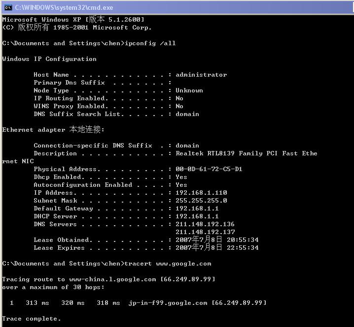
Task: Click the WINS Proxy Enabled 'No' value
Action: 179,106
